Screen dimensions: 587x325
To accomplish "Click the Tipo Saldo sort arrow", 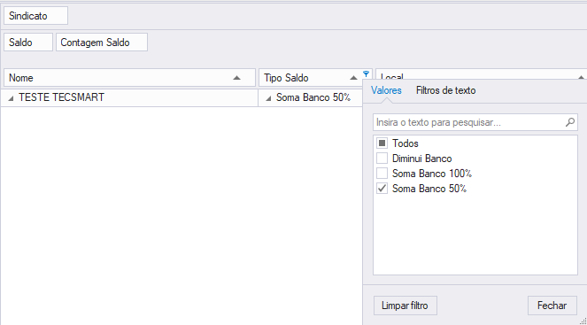I will click(x=353, y=78).
